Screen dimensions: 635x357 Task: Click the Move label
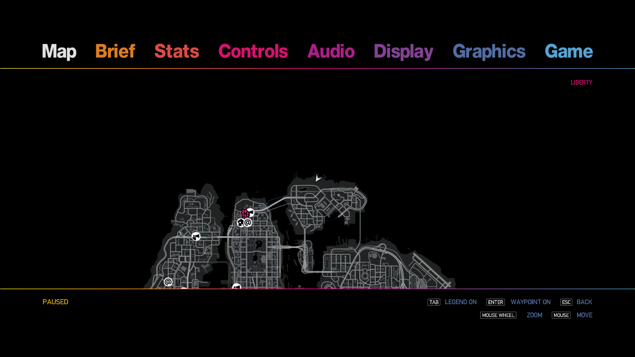coord(584,315)
